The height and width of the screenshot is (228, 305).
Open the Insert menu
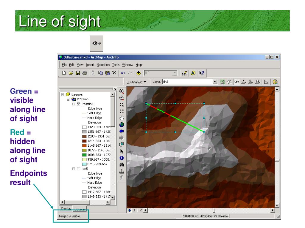(90, 65)
